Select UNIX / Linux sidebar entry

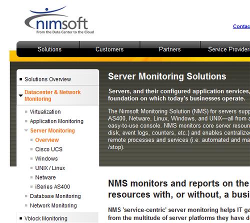click(x=50, y=168)
